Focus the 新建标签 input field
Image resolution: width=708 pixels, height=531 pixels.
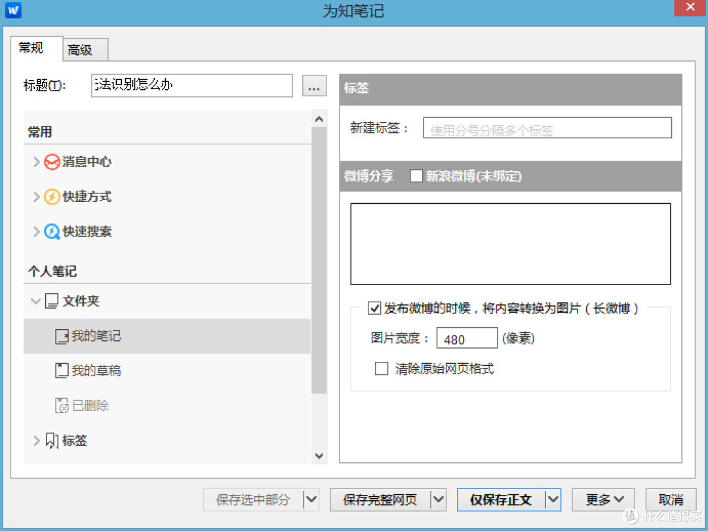click(547, 128)
